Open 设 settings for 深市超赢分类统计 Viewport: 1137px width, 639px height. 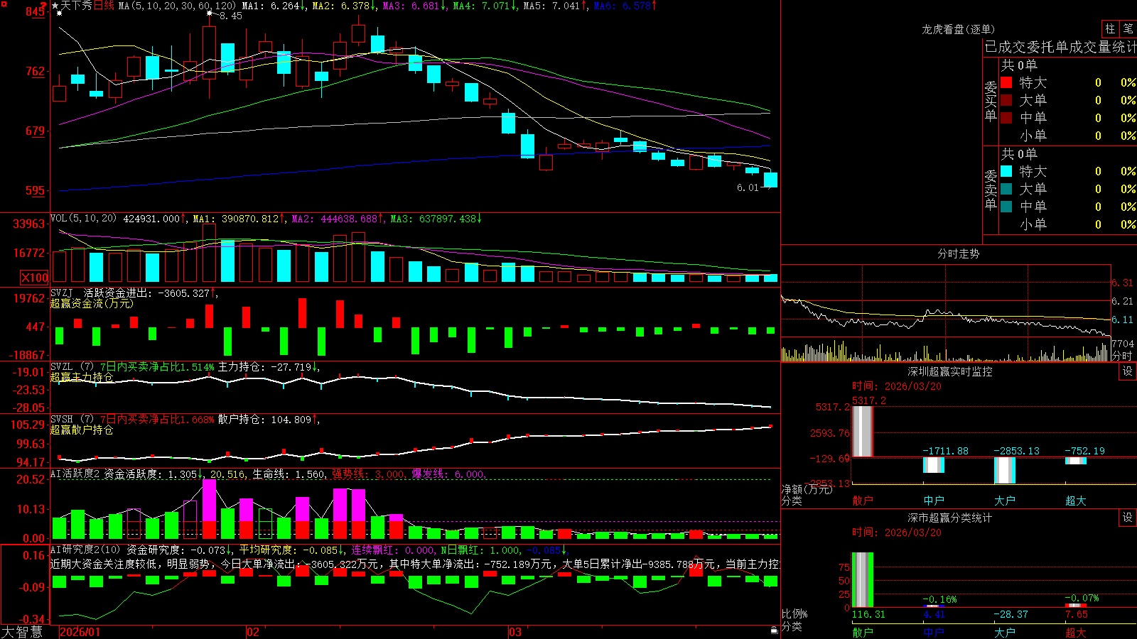[x=1128, y=518]
